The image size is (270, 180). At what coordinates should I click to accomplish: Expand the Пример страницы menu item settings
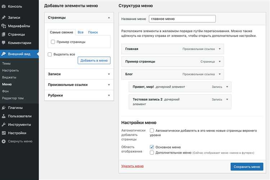[x=220, y=62]
